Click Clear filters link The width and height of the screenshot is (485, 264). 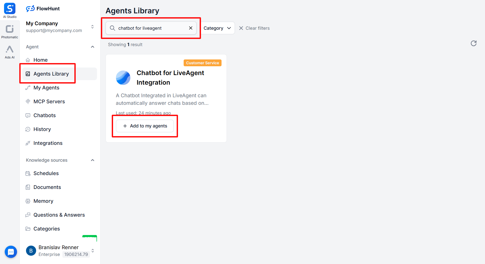254,28
